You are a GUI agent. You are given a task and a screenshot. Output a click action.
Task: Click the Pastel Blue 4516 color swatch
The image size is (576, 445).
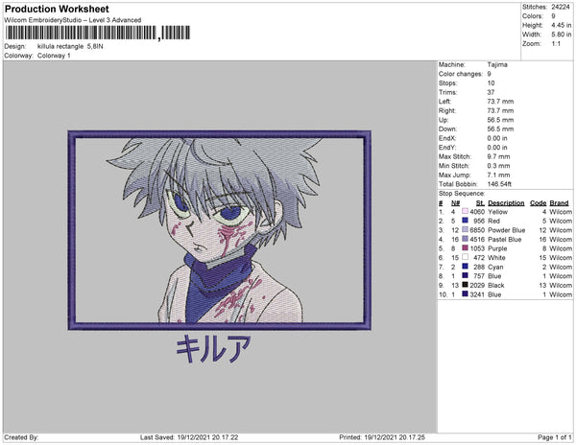click(x=465, y=239)
